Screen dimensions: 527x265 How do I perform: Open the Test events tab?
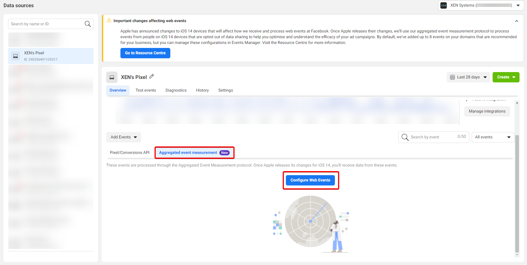coord(146,90)
